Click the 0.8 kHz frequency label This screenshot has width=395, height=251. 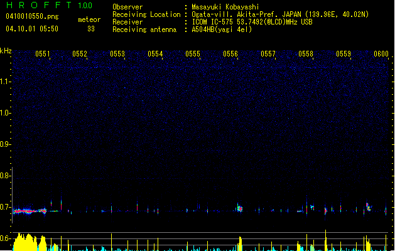coord(5,176)
